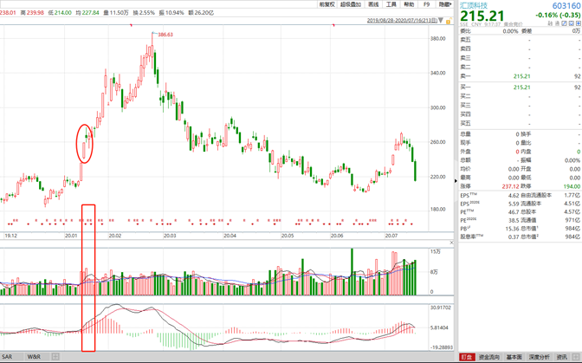Click the change value -0.16% (-0.35)
The height and width of the screenshot is (363, 582).
click(x=558, y=16)
